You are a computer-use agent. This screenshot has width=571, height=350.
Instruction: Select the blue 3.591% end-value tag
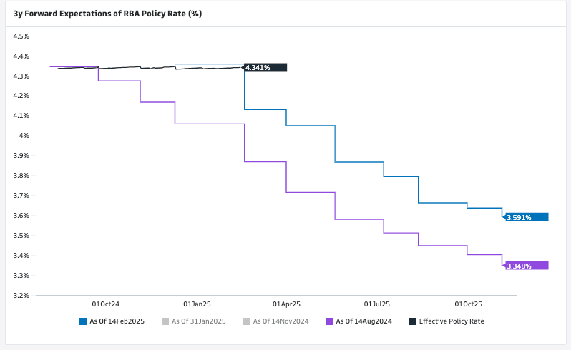coord(526,217)
